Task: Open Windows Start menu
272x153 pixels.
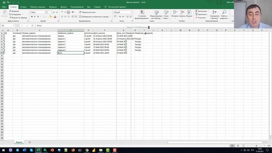Action: [x=3, y=150]
